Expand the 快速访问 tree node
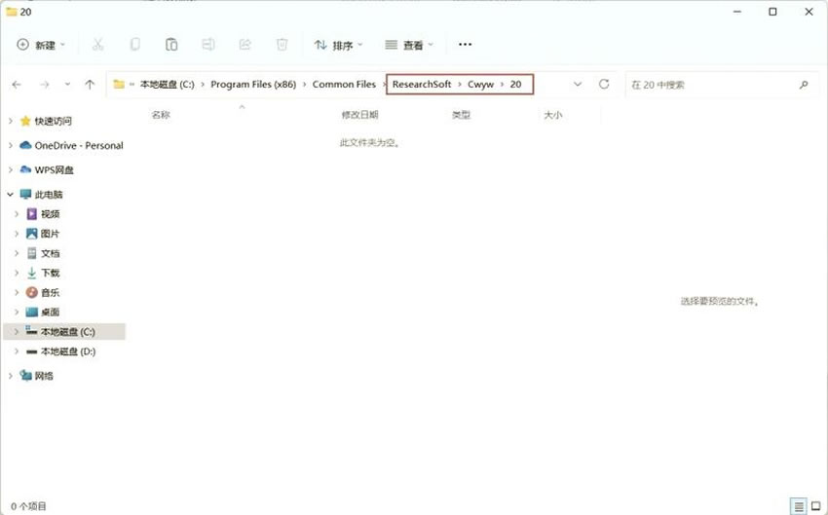828x515 pixels. (11, 121)
